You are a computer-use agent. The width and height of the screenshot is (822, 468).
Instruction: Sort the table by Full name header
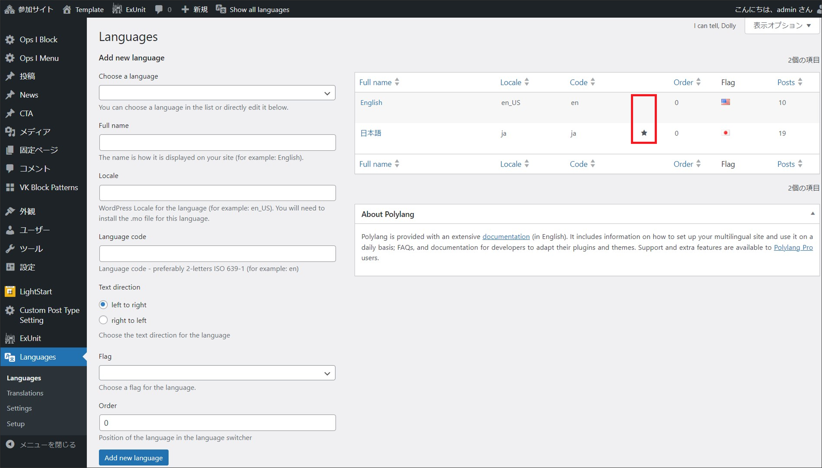coord(375,82)
